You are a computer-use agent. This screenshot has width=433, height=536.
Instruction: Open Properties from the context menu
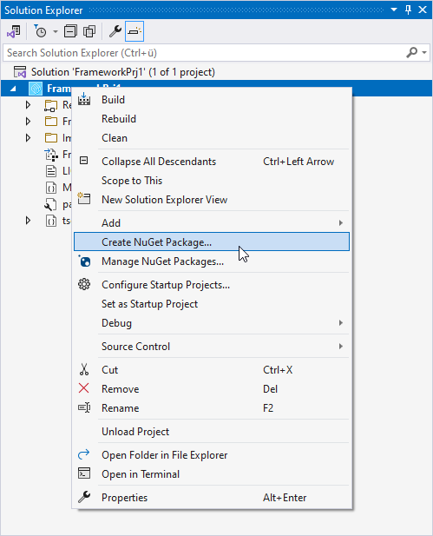click(212, 498)
